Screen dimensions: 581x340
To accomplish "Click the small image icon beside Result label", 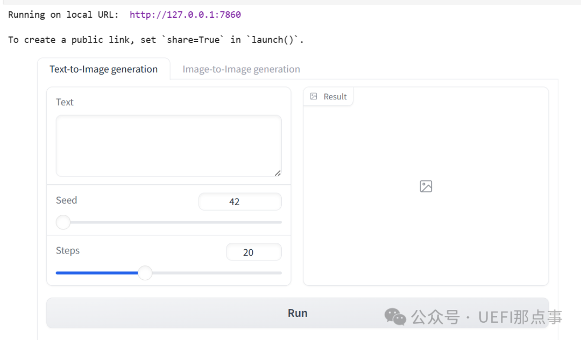I will pos(314,97).
